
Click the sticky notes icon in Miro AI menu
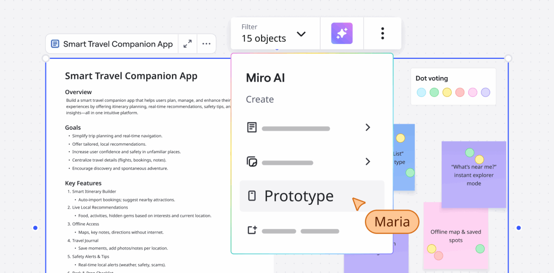(252, 162)
